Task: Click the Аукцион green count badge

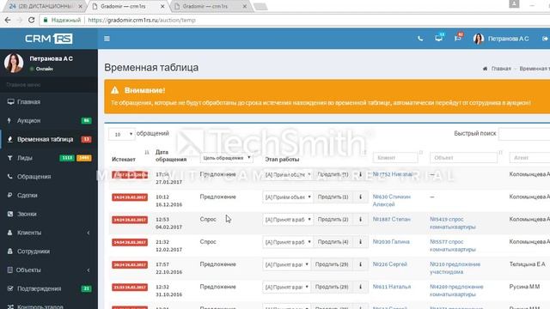Action: 86,120
